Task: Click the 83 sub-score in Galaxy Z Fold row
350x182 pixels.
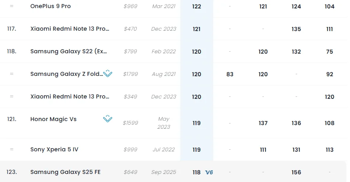Action: [230, 74]
